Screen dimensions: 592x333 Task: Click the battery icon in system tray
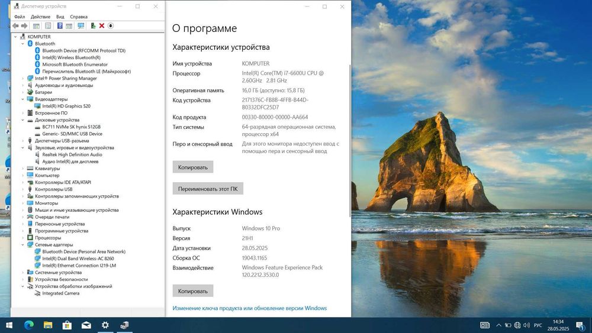tap(508, 325)
